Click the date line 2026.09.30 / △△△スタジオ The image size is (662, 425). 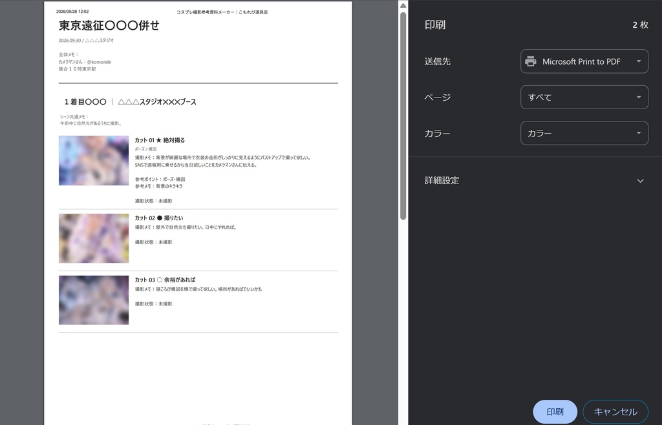tap(86, 41)
